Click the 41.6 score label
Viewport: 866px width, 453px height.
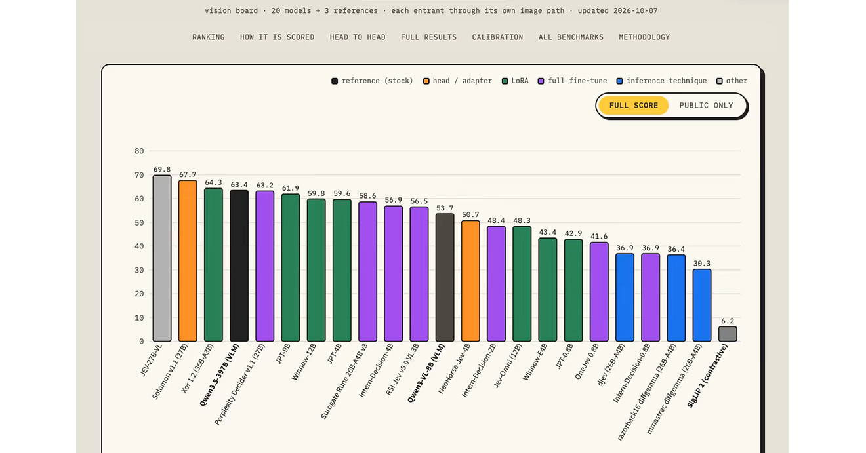(599, 236)
